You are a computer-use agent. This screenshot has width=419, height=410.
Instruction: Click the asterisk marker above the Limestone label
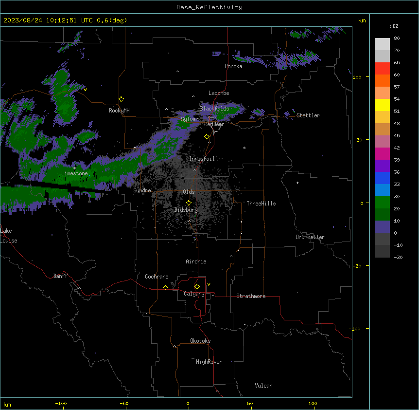click(74, 168)
